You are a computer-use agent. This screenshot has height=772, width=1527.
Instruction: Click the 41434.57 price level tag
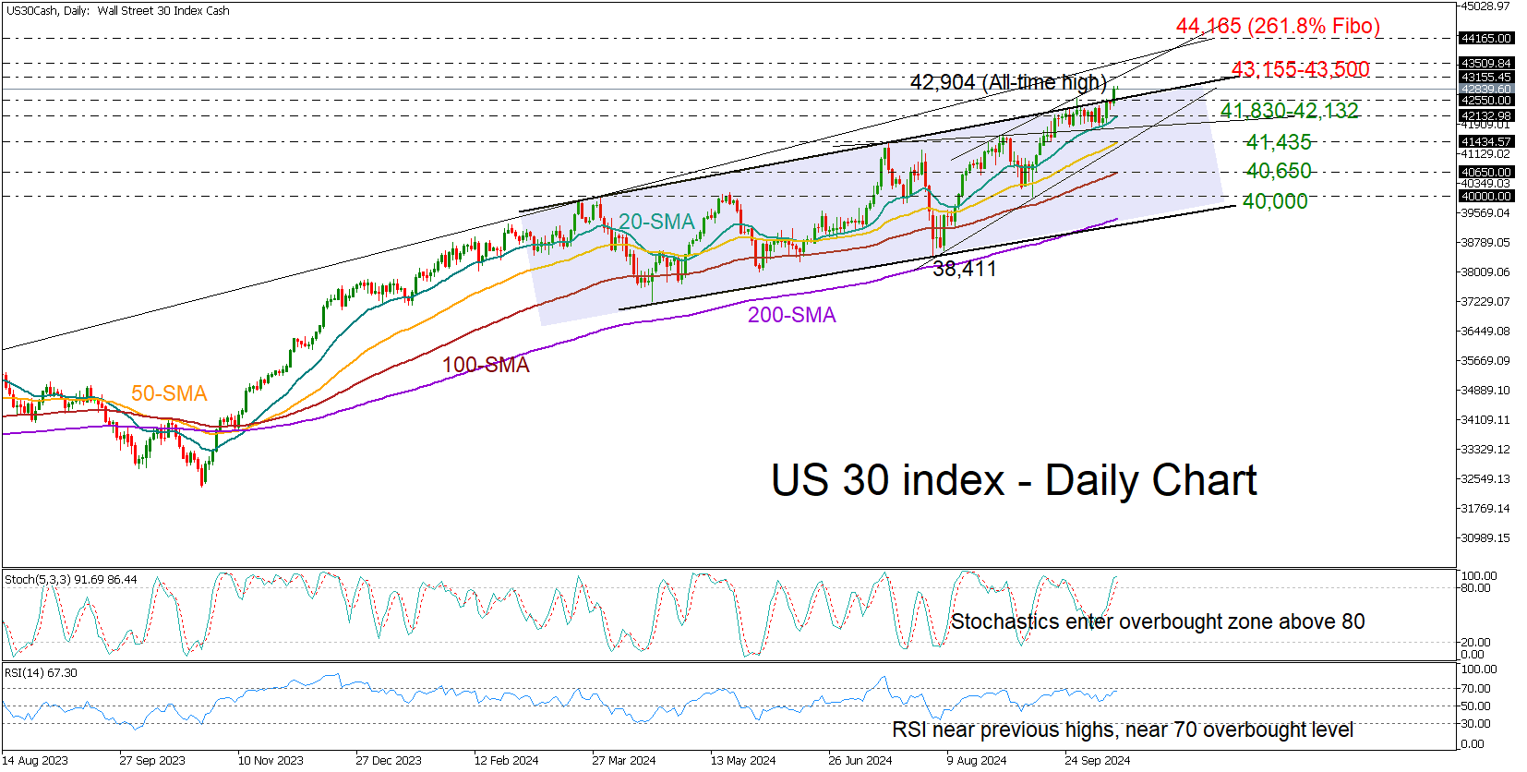pyautogui.click(x=1485, y=142)
